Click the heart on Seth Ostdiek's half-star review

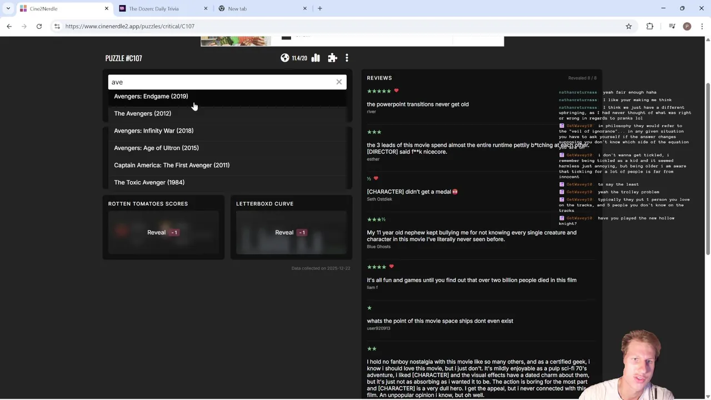coord(376,178)
